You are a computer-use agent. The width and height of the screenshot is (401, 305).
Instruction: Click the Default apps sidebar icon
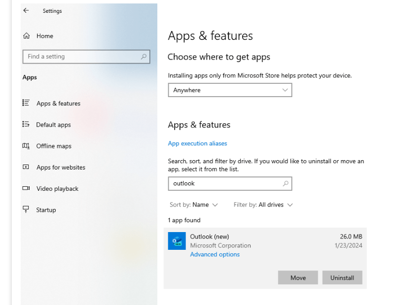click(26, 124)
